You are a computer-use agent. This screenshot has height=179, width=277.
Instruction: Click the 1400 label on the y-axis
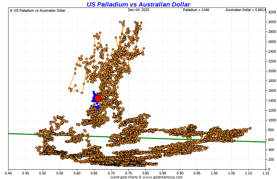(272, 101)
